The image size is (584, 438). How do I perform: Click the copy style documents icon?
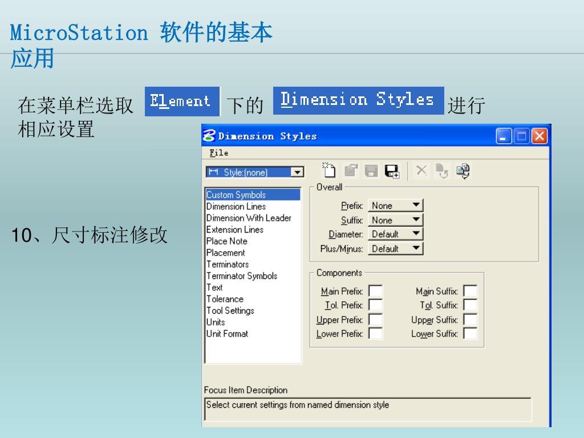463,171
